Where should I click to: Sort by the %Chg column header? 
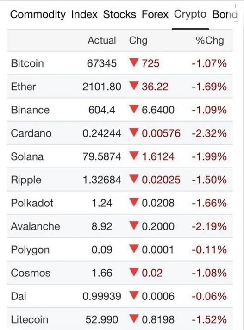pyautogui.click(x=210, y=40)
